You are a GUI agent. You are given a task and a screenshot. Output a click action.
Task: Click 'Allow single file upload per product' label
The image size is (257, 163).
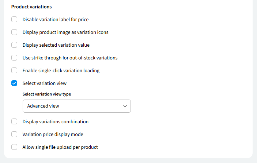point(60,147)
